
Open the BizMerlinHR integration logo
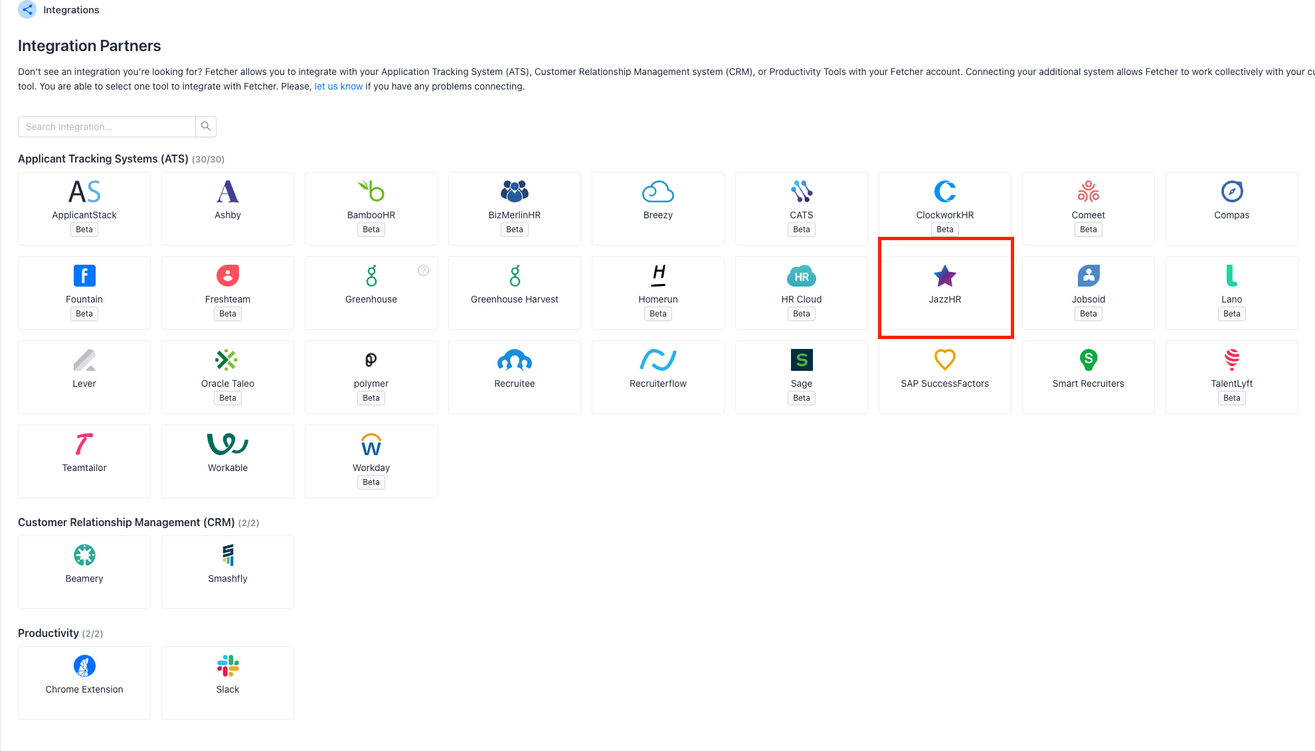(x=515, y=192)
